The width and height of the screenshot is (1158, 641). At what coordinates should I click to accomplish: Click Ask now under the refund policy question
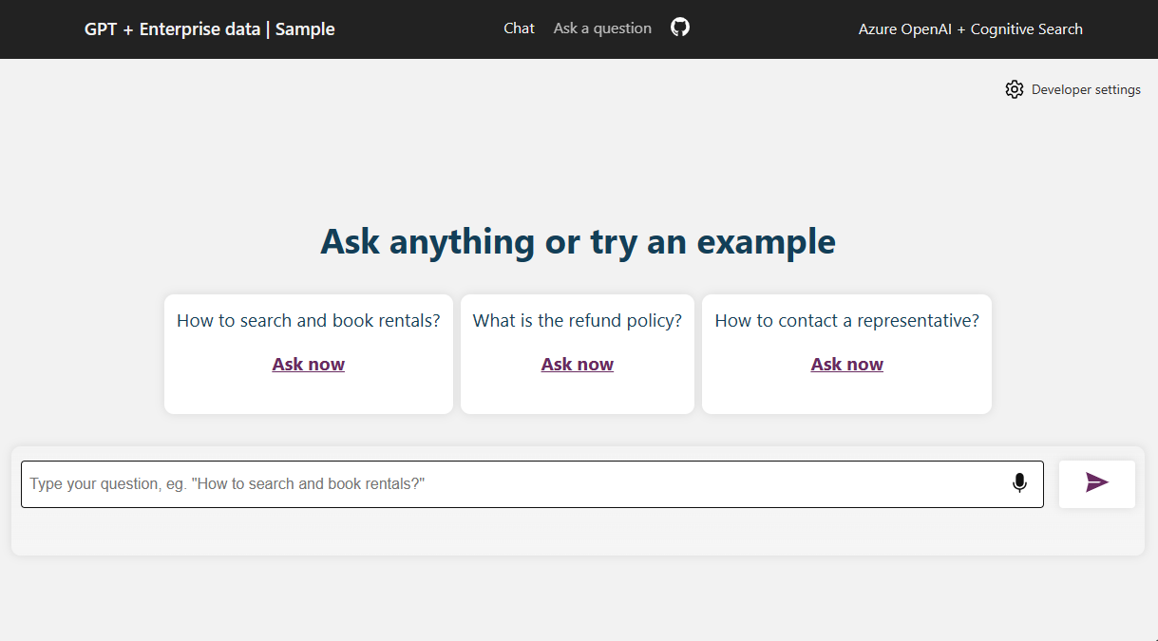pos(578,365)
